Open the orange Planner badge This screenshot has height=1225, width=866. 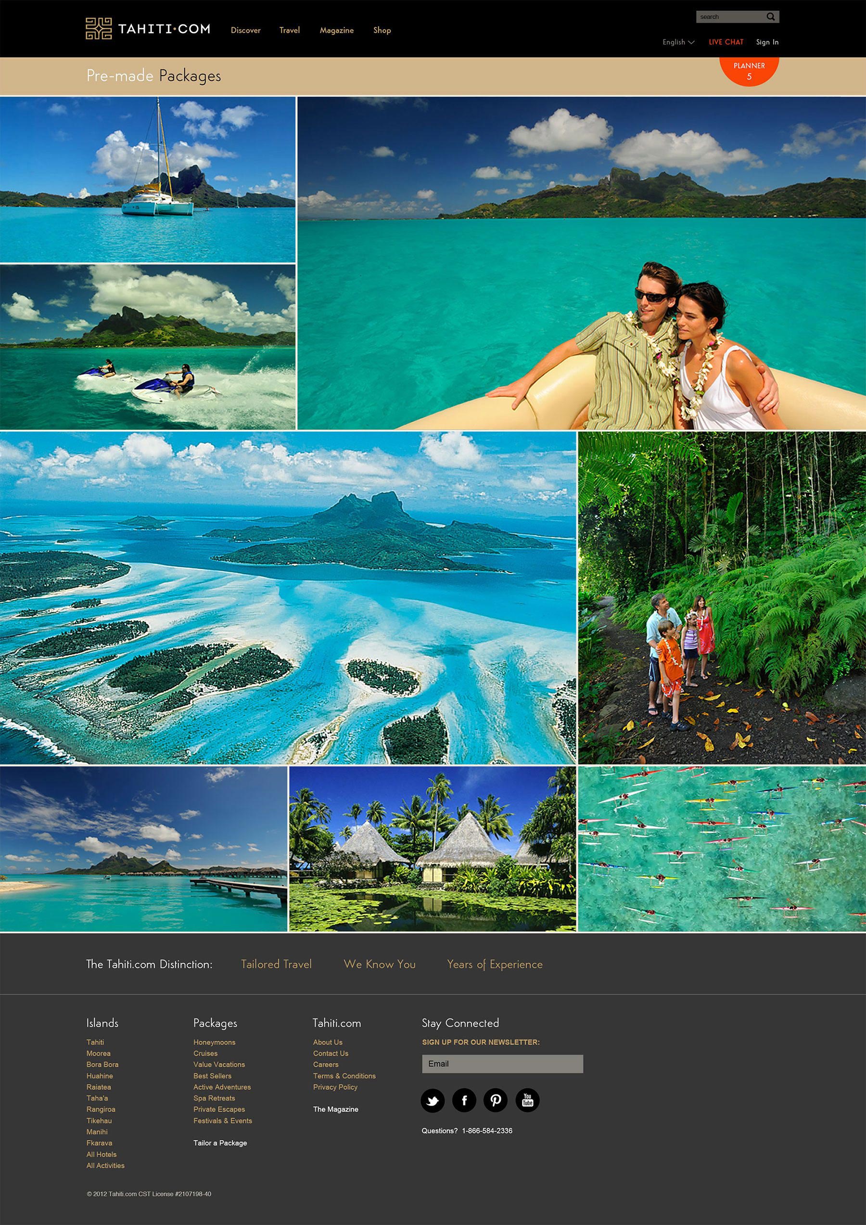point(749,70)
